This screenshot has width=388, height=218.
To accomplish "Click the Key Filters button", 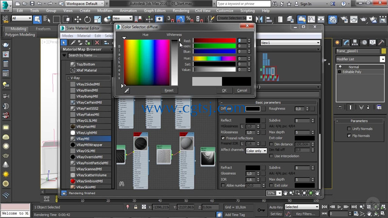I will coord(306,214).
